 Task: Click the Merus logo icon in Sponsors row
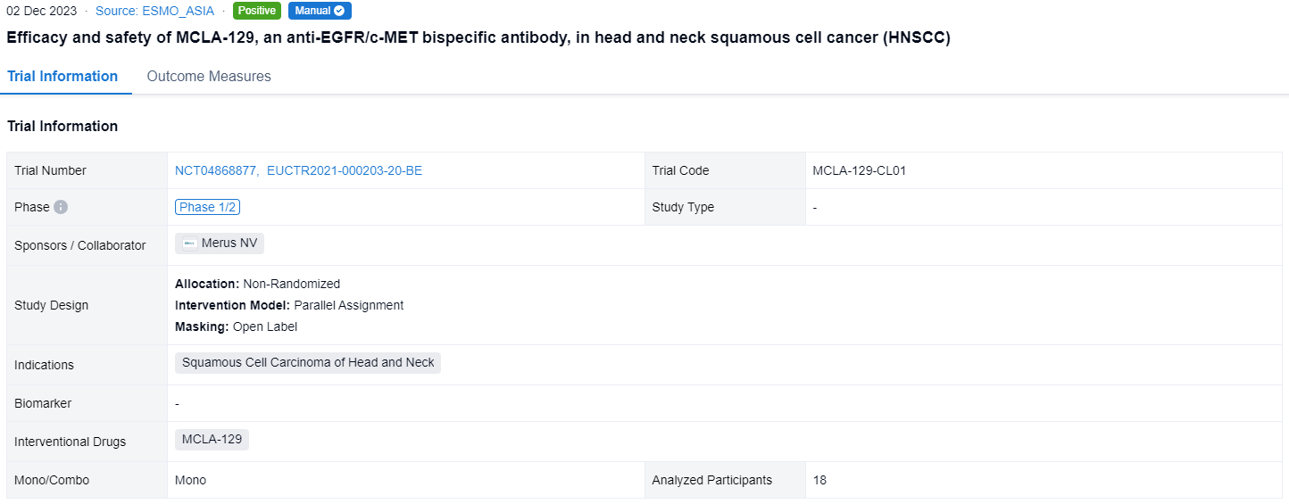click(x=190, y=244)
